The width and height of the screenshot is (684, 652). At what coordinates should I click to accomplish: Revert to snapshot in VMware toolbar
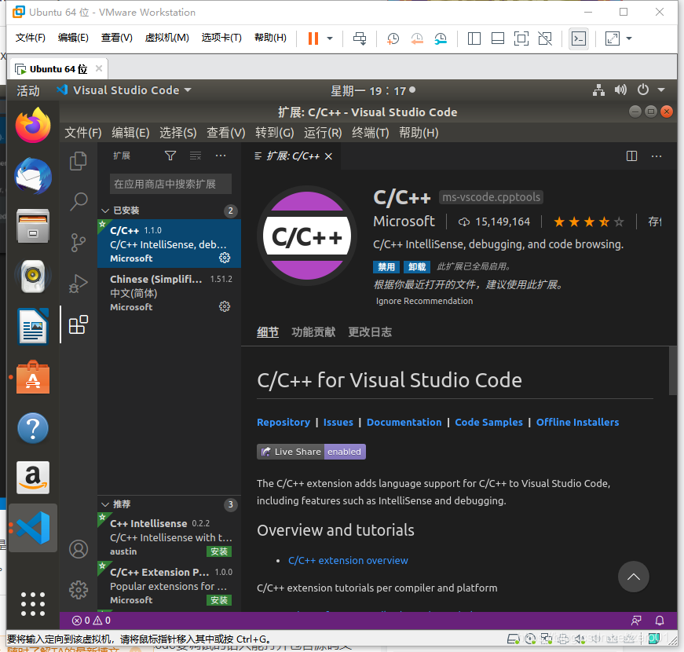tap(416, 38)
